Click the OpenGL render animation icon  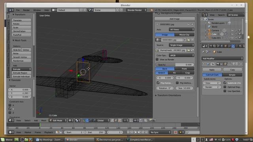pos(153,120)
